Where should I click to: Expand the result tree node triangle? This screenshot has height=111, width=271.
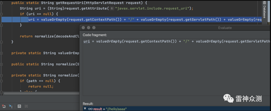[x=85, y=109]
